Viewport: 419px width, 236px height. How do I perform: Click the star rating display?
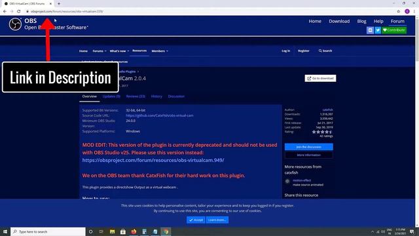point(322,132)
